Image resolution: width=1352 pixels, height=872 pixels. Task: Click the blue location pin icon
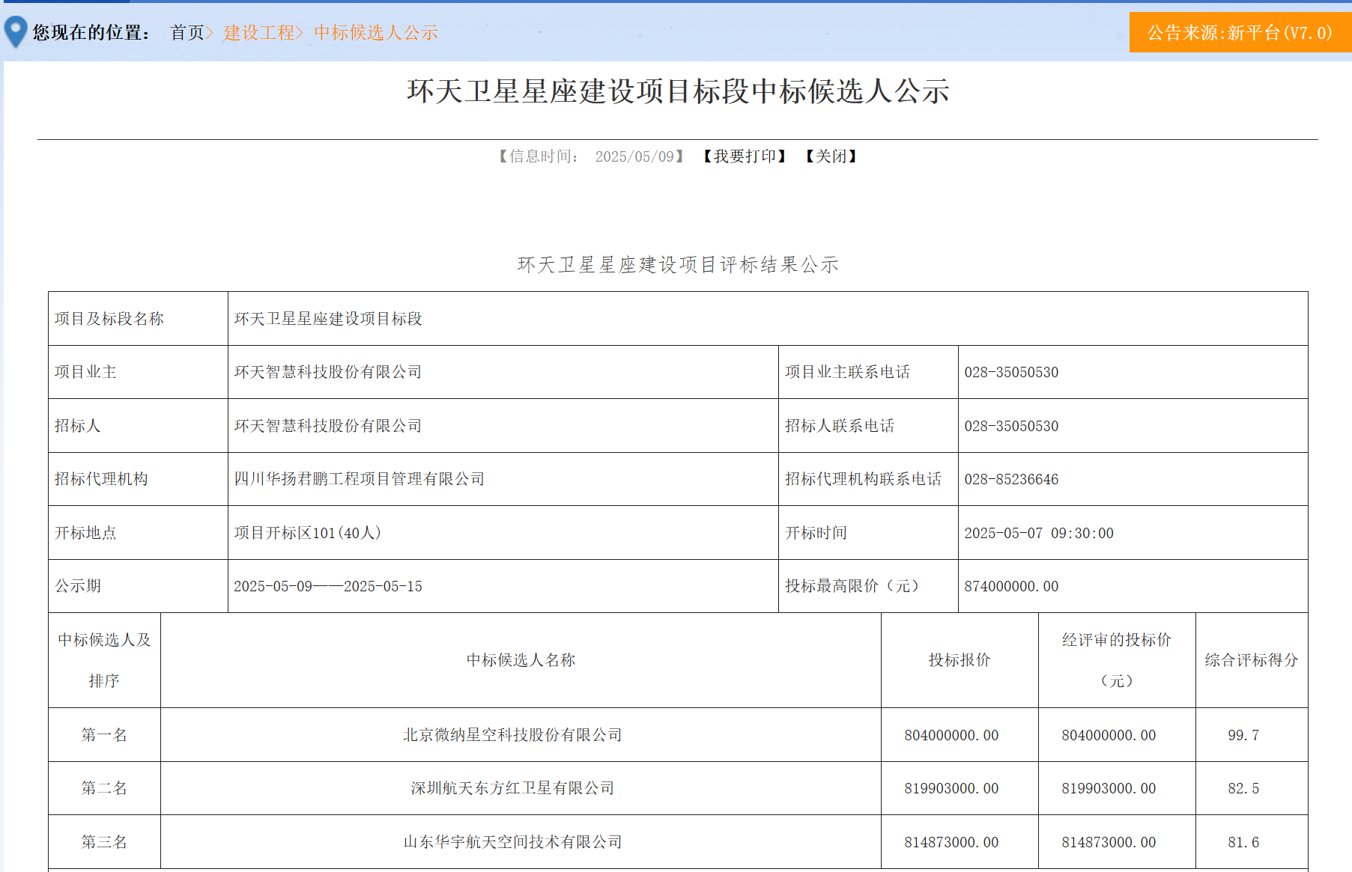(16, 32)
